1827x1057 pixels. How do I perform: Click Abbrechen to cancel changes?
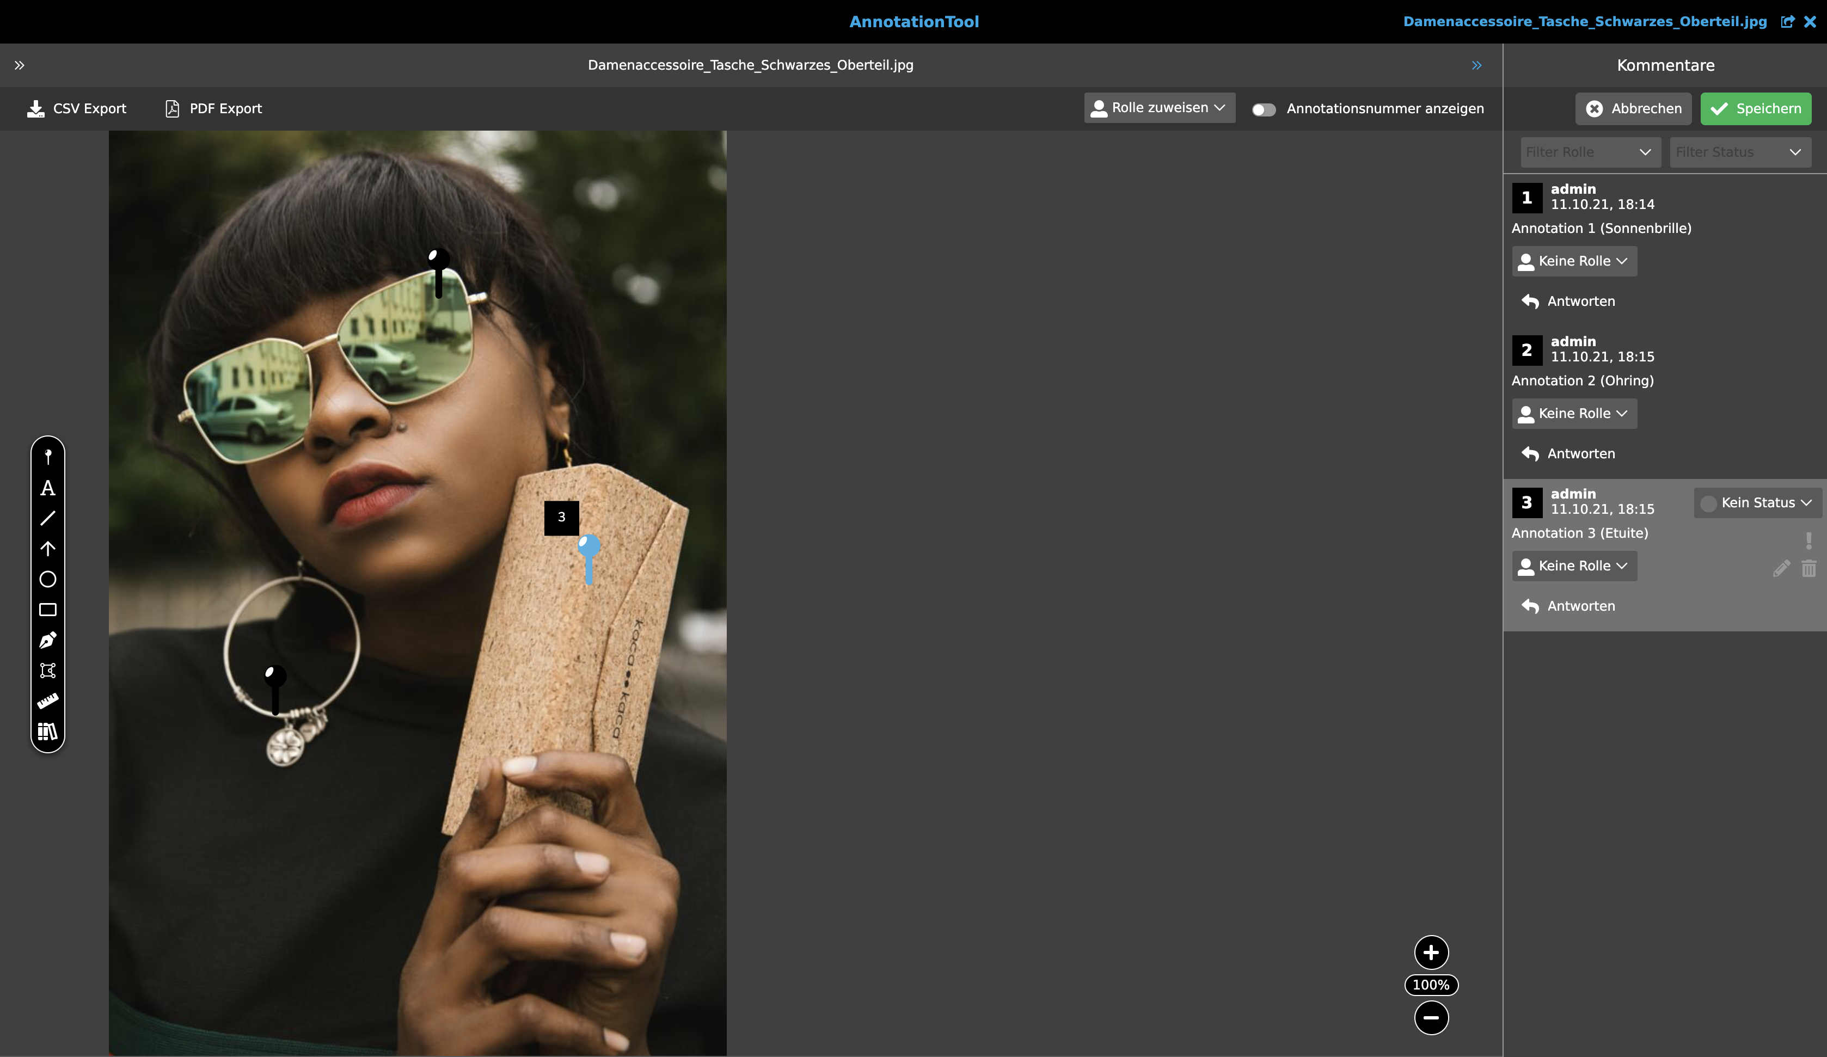coord(1633,109)
